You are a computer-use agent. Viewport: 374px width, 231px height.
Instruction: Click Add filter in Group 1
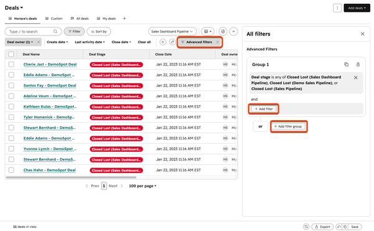263,109
